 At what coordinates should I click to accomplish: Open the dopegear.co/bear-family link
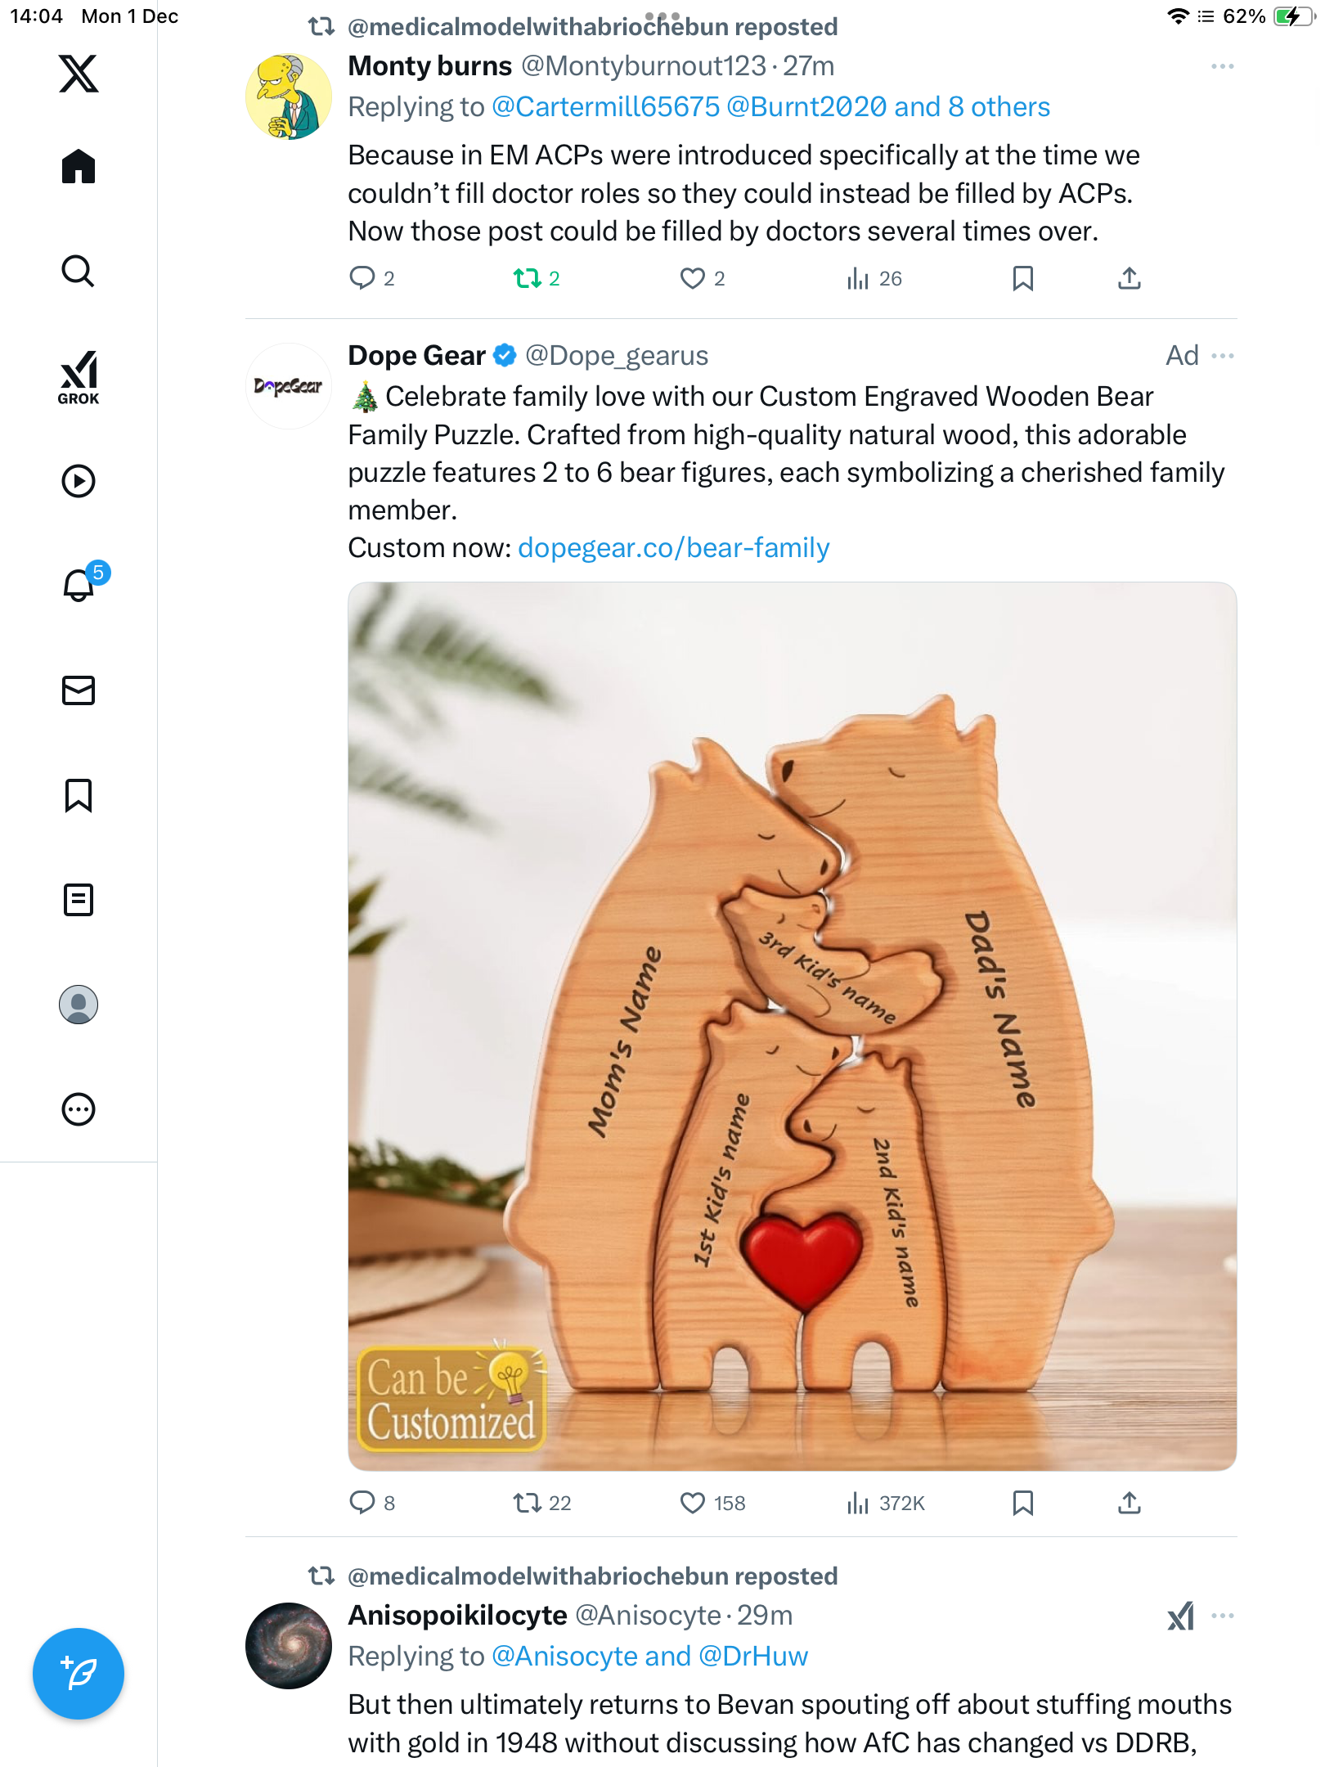pyautogui.click(x=673, y=548)
